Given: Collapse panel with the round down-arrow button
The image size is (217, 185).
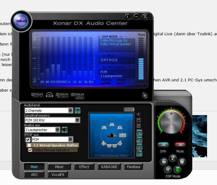Looking at the screenshot, I should pos(145,96).
